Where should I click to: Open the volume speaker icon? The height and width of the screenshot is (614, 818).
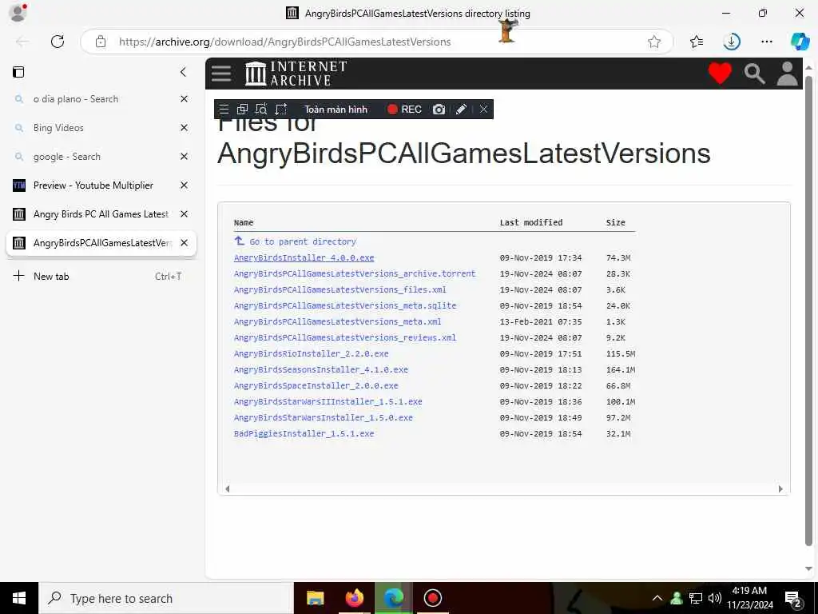[x=715, y=598]
